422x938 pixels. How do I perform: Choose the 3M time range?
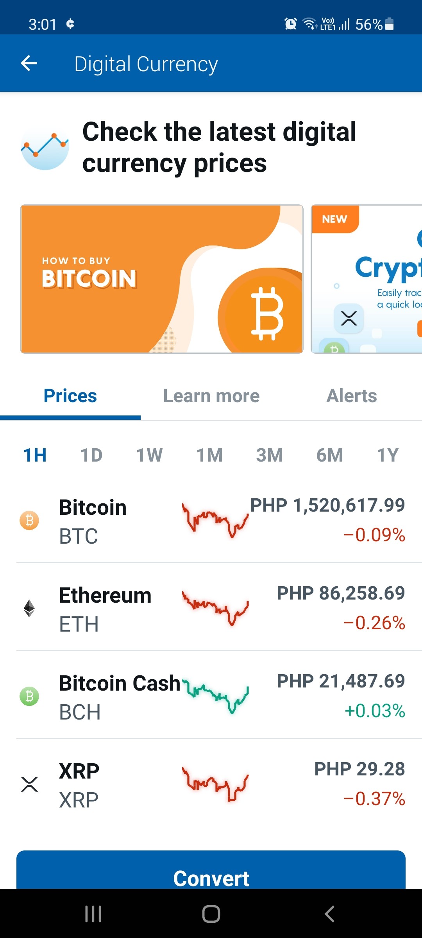tap(269, 455)
